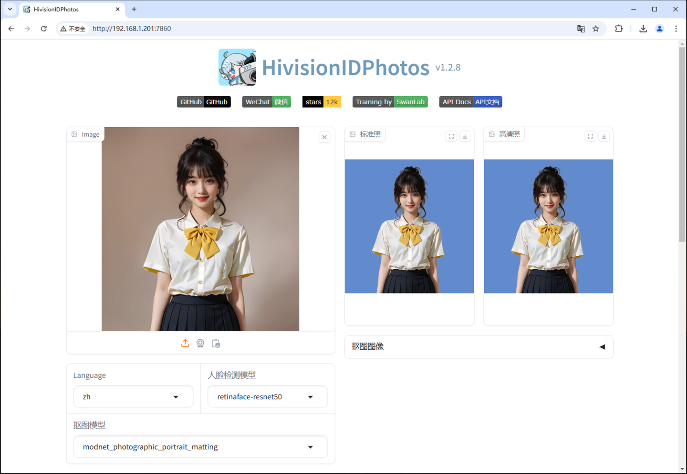This screenshot has width=687, height=474.
Task: Open the Language dropdown
Action: (x=133, y=396)
